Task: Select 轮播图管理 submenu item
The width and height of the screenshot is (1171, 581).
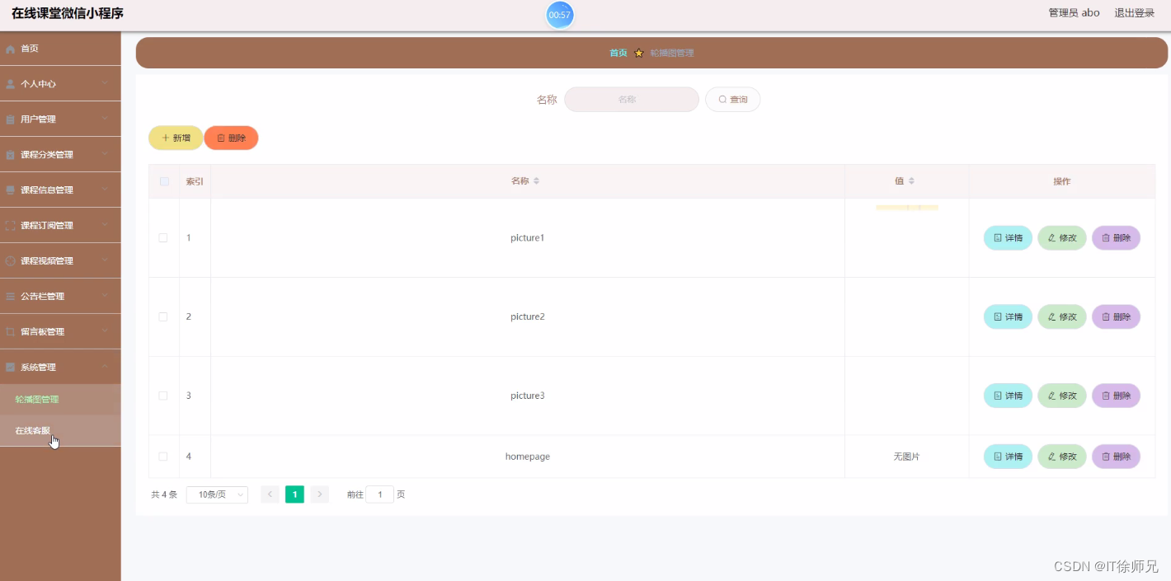Action: [x=60, y=400]
